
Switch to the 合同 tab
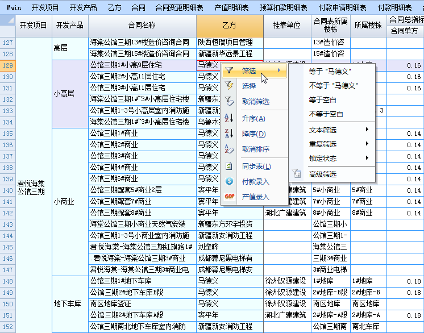pos(139,7)
